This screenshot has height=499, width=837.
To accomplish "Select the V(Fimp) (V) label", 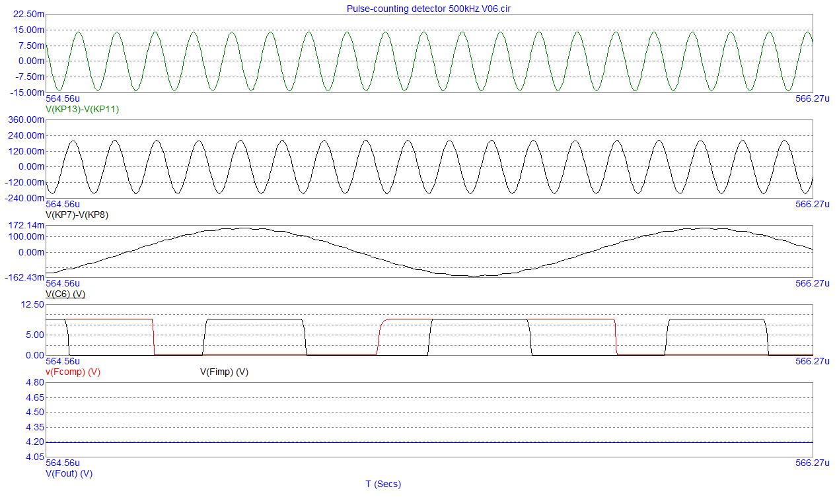I will [224, 372].
